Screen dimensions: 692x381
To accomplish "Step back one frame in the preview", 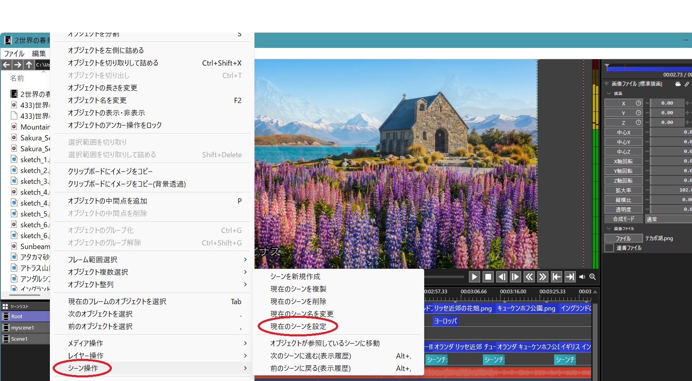I will click(x=502, y=277).
